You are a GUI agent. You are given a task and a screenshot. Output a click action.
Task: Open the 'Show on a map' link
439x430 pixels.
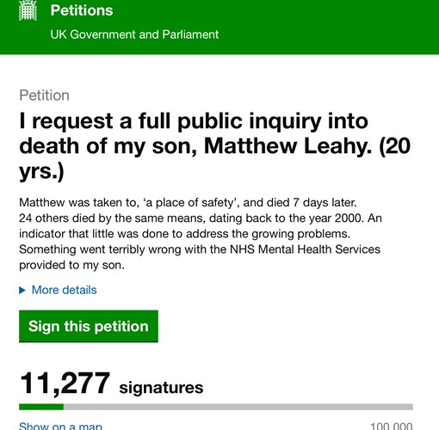pos(60,426)
